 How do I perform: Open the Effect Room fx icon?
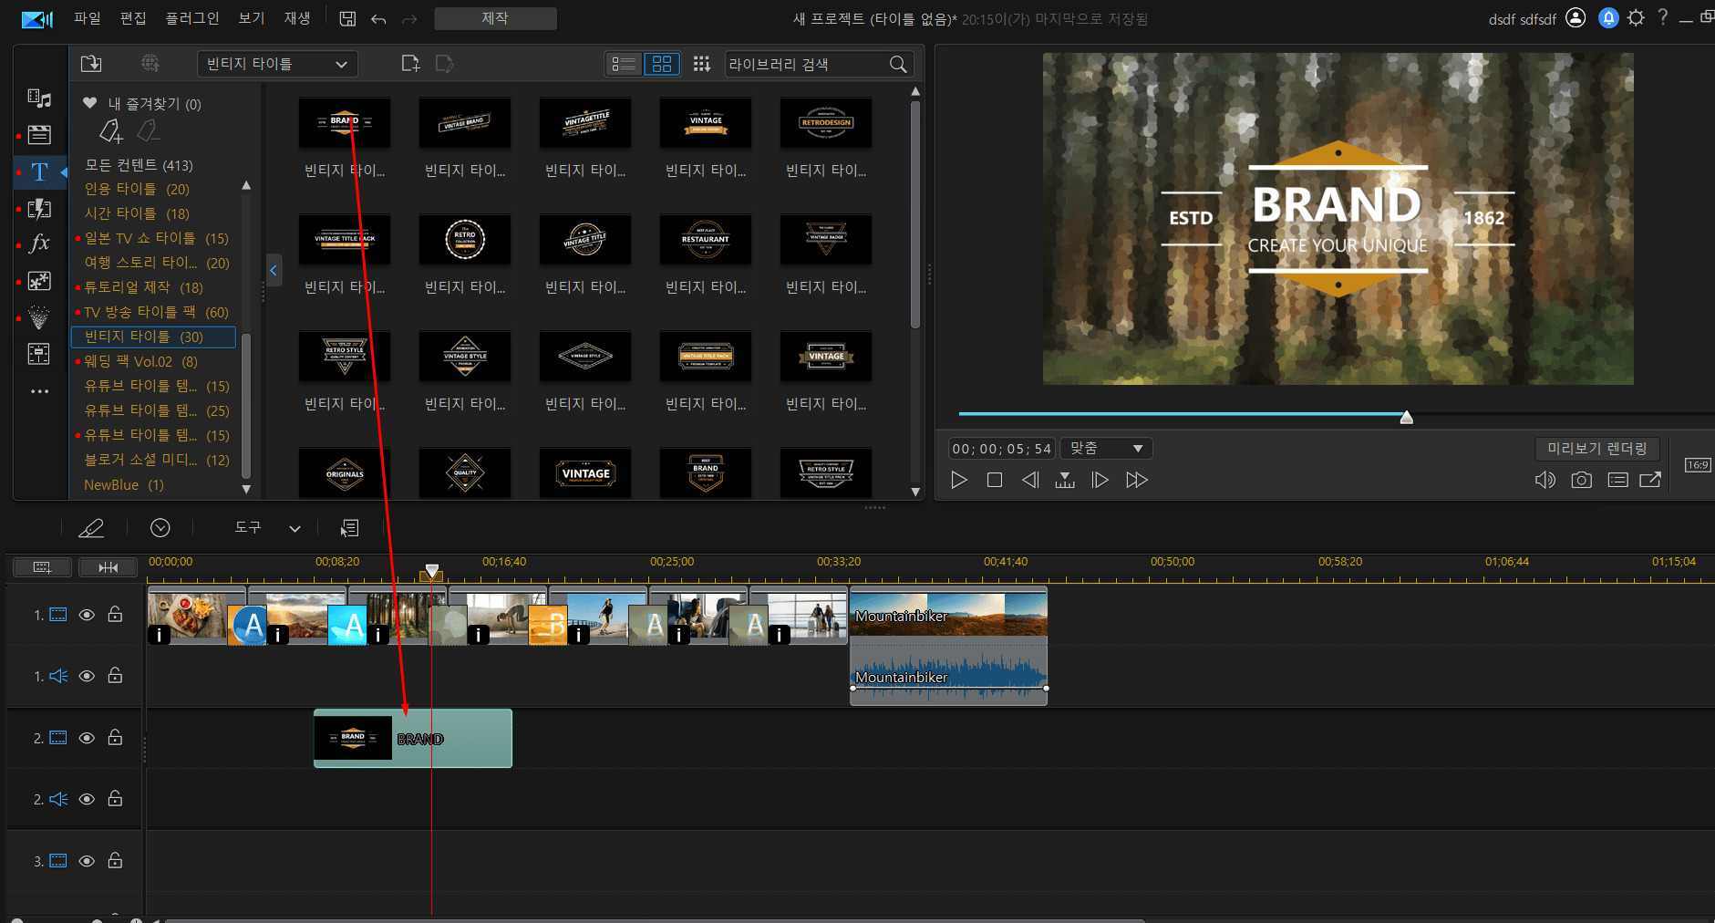point(39,244)
